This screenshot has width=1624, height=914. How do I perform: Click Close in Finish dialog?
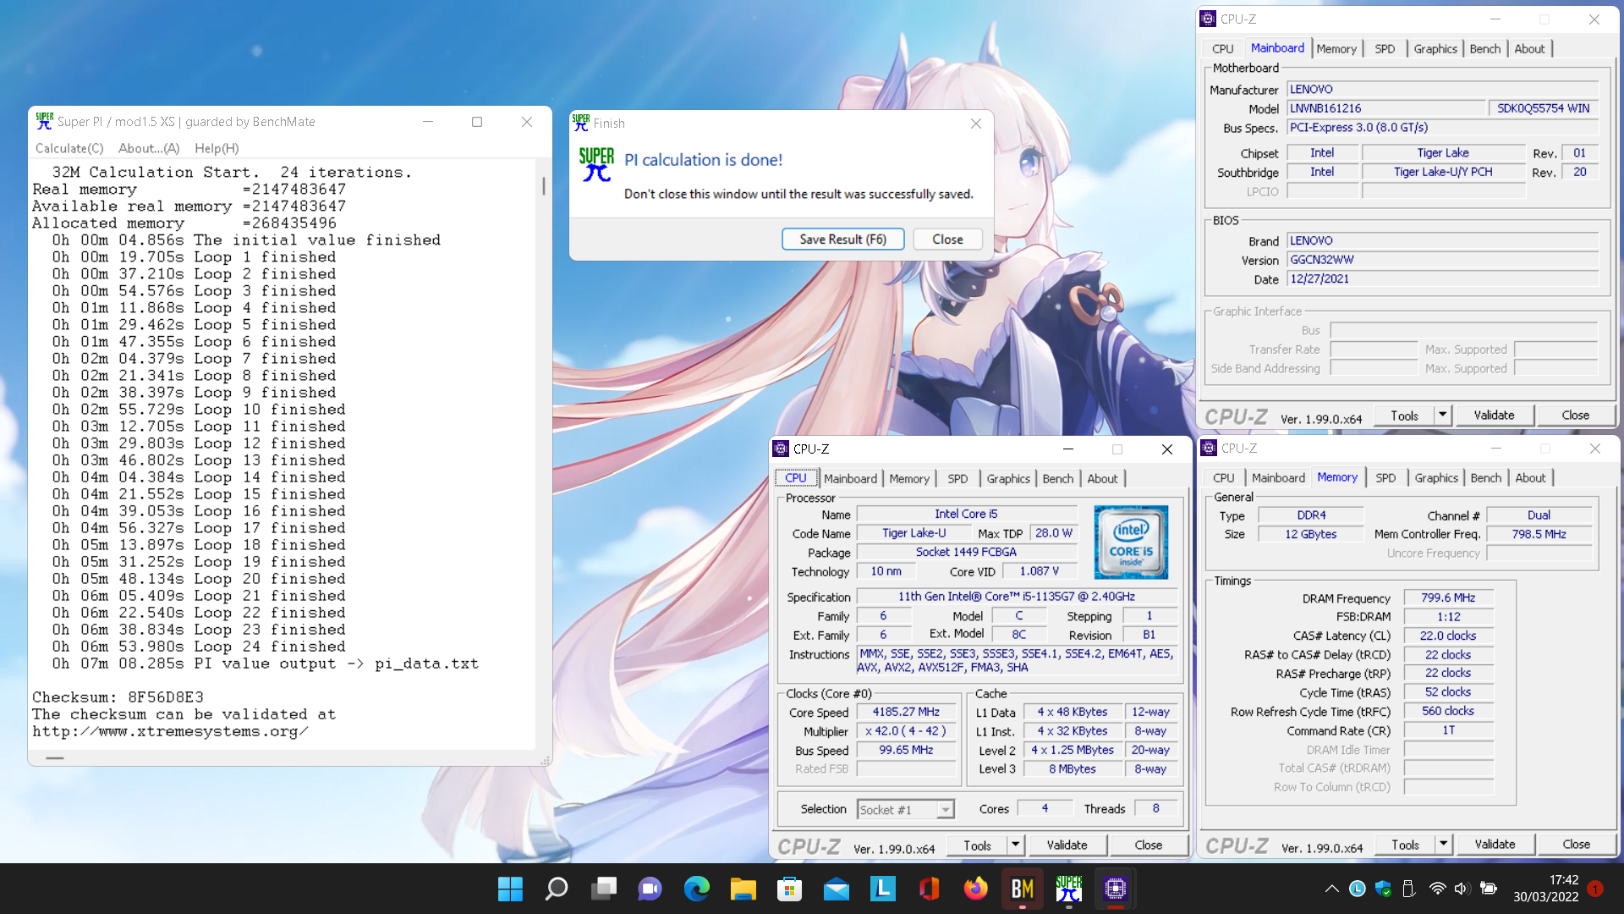pyautogui.click(x=947, y=240)
